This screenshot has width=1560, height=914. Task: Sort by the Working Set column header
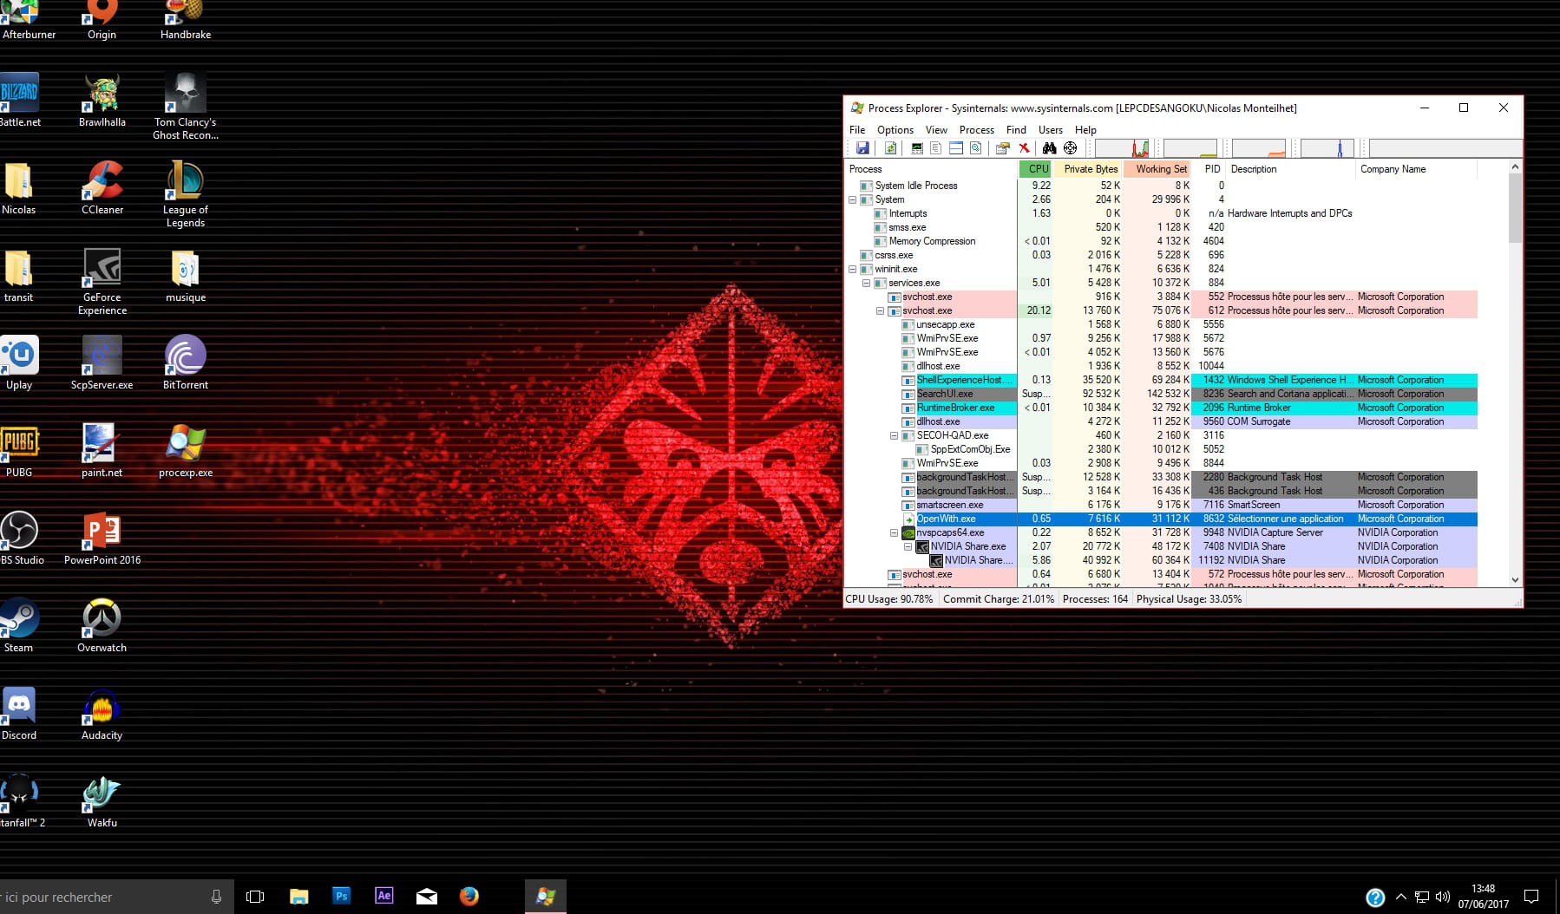tap(1157, 169)
